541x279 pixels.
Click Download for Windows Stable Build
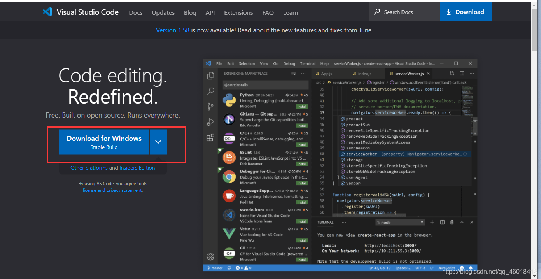(x=104, y=142)
